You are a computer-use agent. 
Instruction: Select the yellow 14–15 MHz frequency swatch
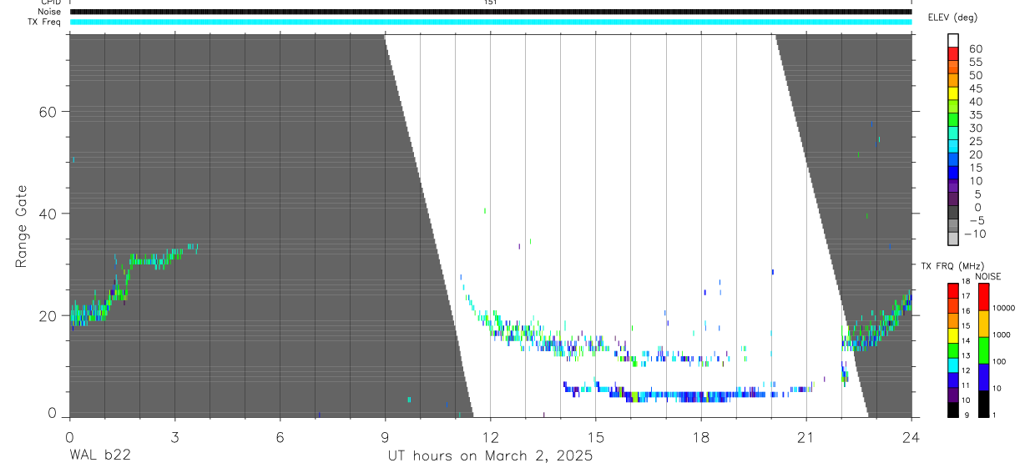[953, 335]
